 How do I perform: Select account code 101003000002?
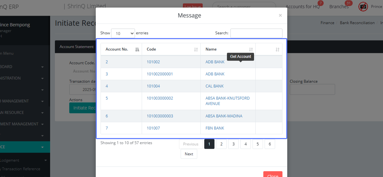click(160, 98)
